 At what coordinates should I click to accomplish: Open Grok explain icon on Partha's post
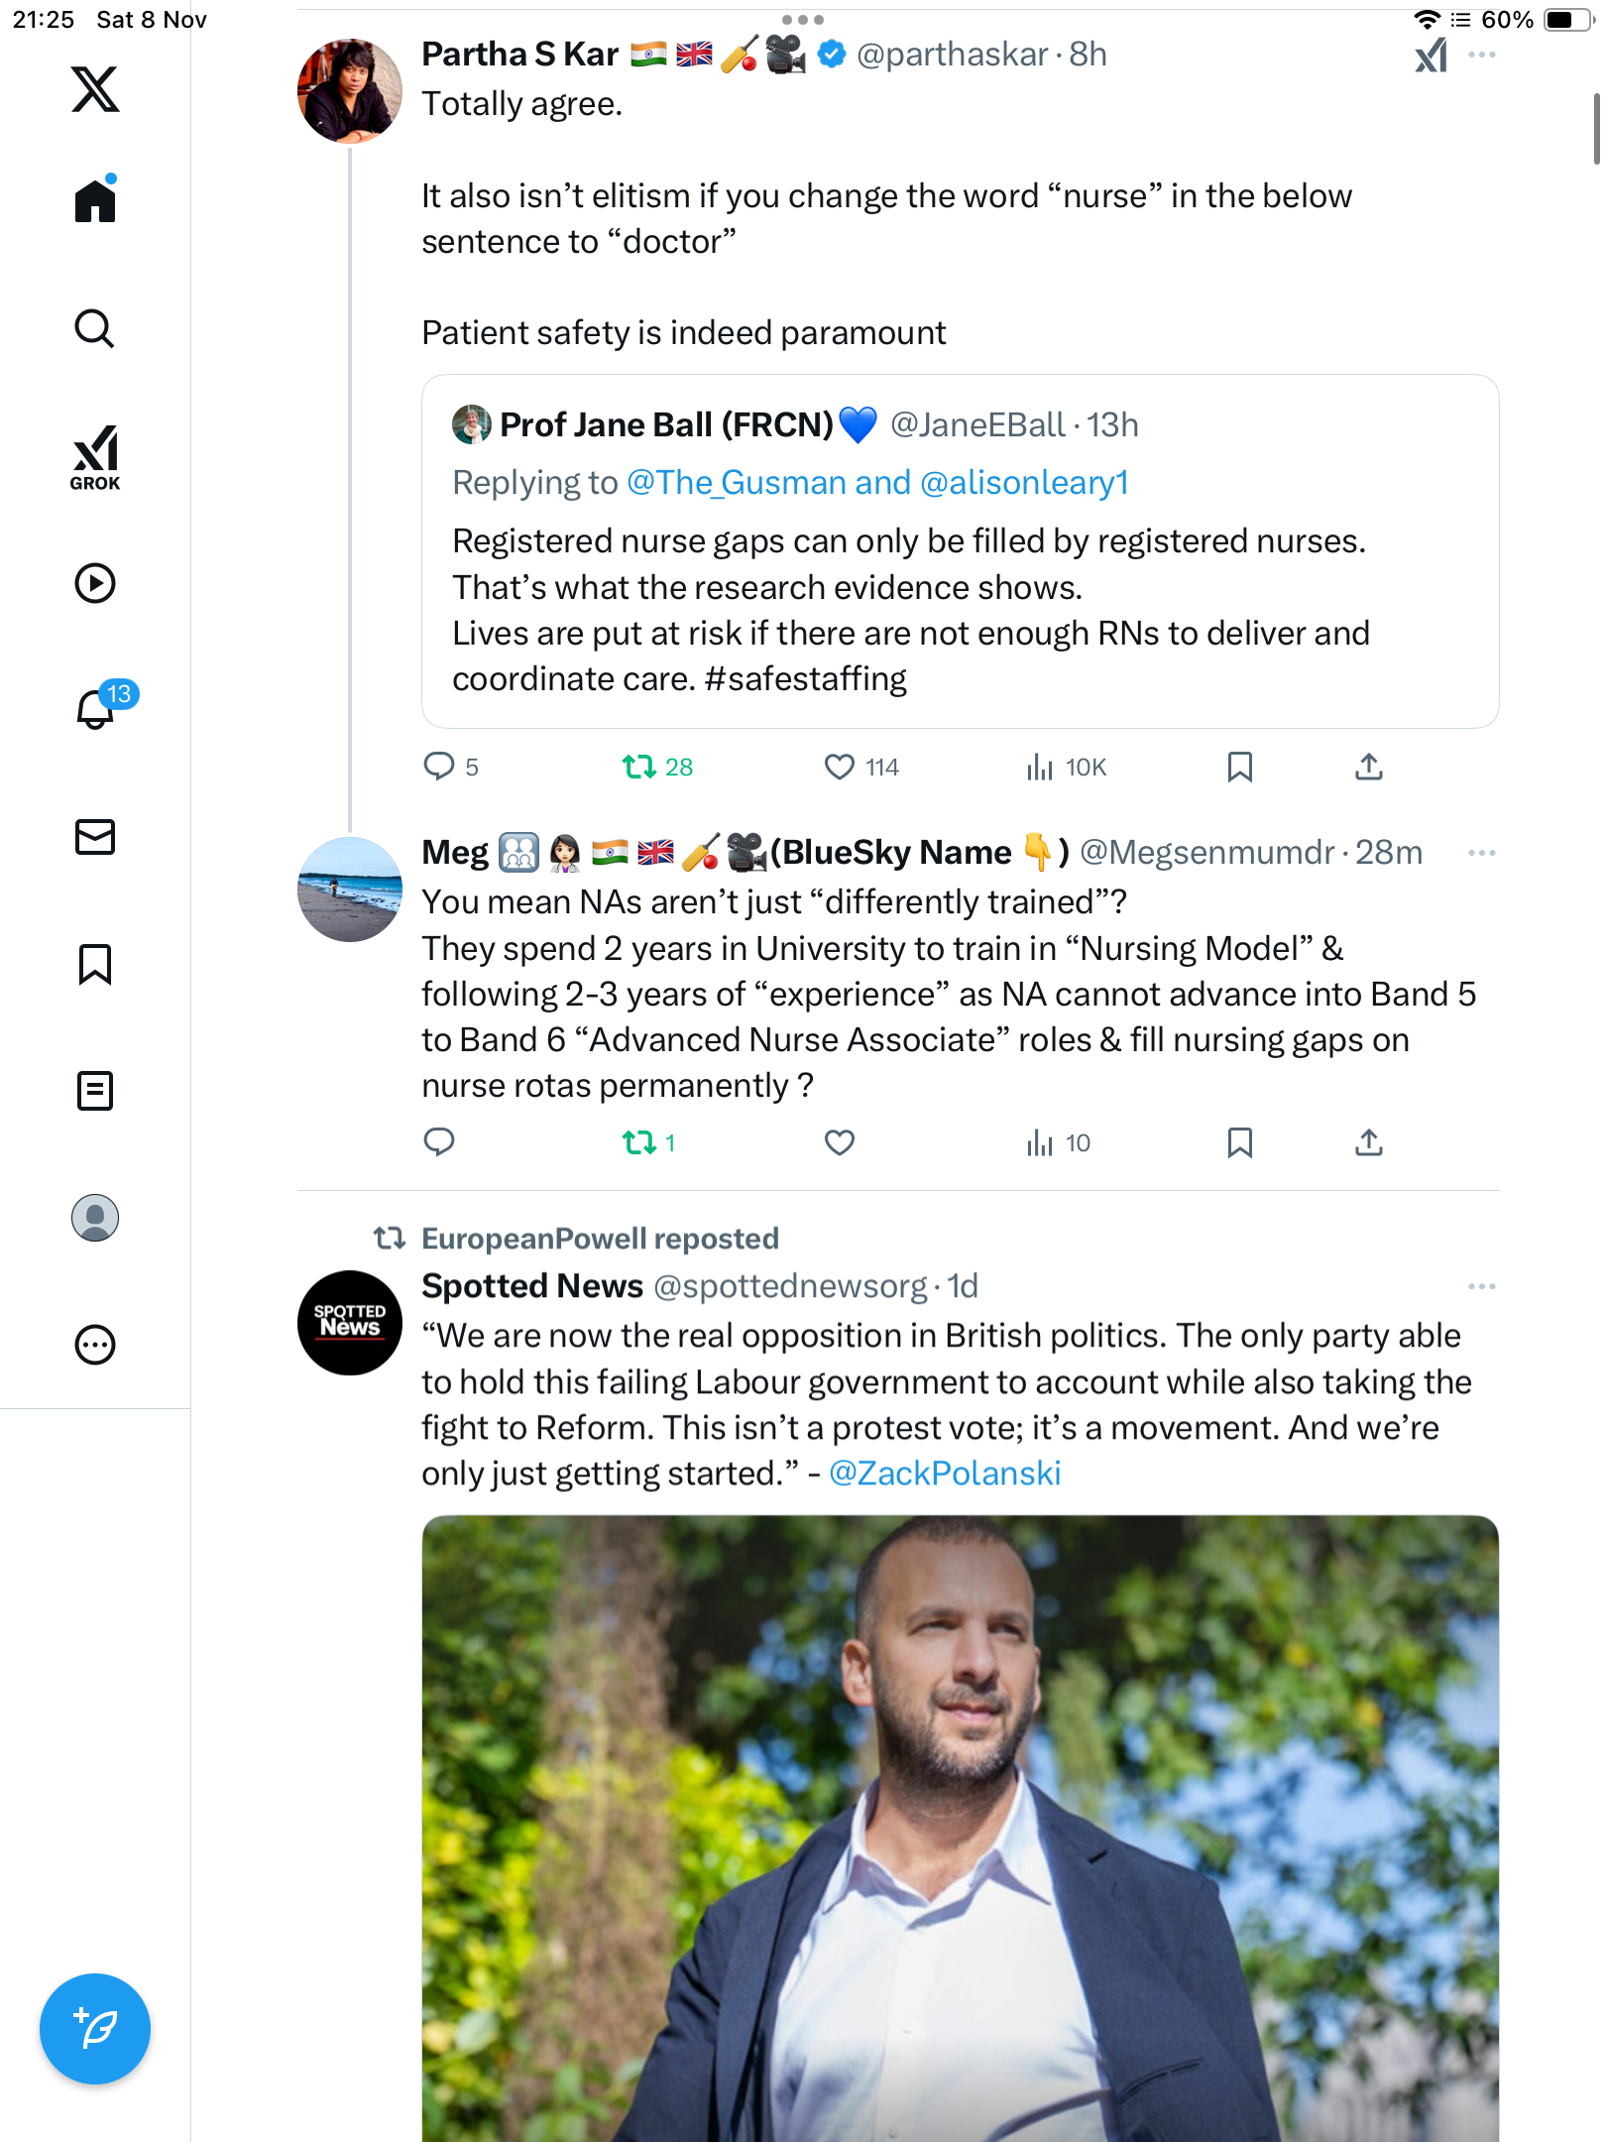click(x=1431, y=56)
